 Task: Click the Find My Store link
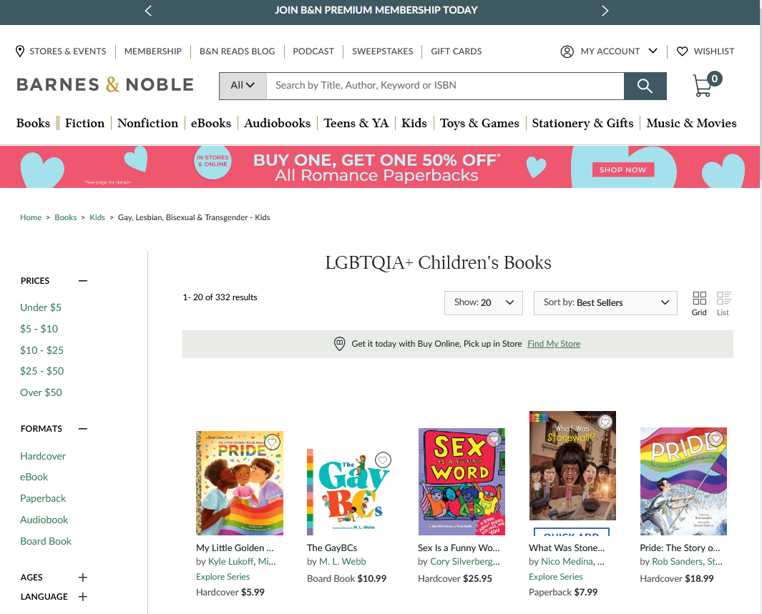click(554, 344)
